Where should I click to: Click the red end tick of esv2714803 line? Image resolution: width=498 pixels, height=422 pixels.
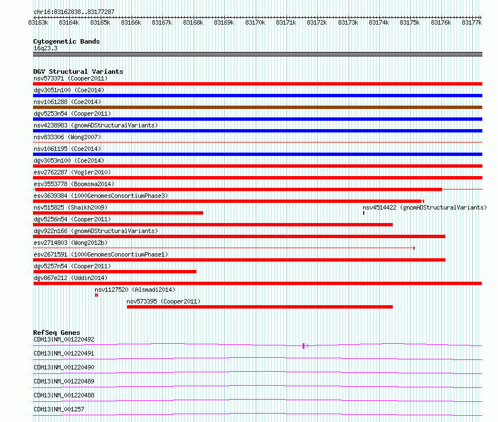click(x=414, y=248)
